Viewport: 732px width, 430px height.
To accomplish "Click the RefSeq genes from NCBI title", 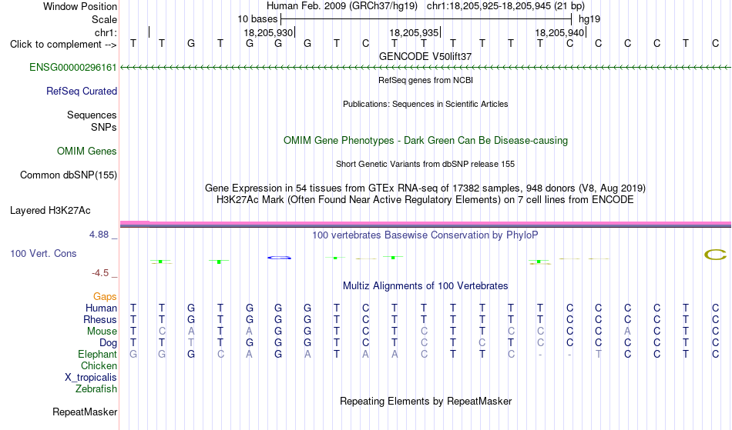I will (426, 81).
